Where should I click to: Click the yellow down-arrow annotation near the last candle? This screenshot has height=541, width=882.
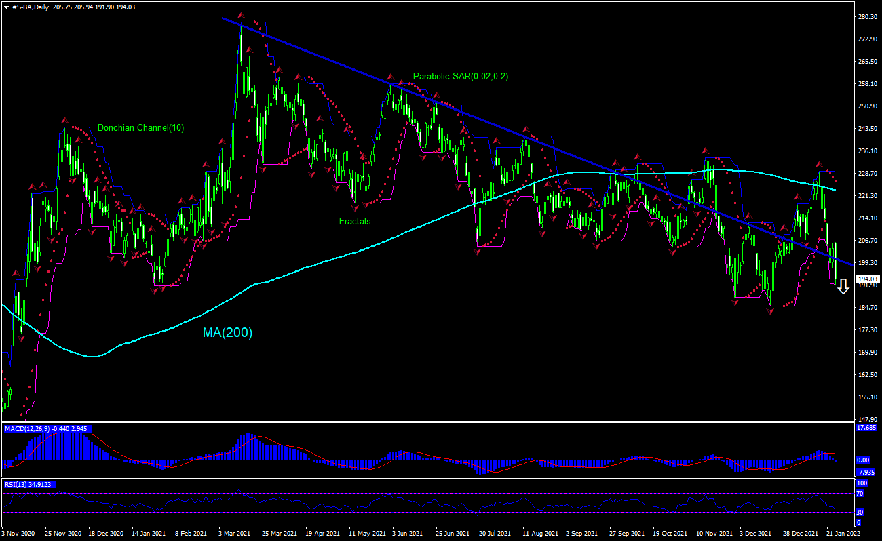click(844, 286)
